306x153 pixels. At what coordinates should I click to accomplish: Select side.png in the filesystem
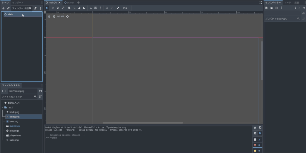24,140
